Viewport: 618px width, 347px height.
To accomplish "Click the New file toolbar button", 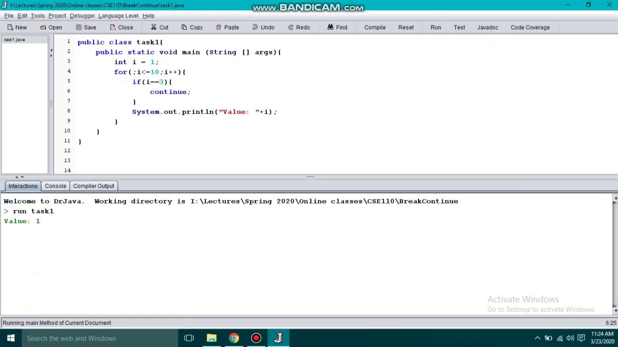I will pos(17,27).
